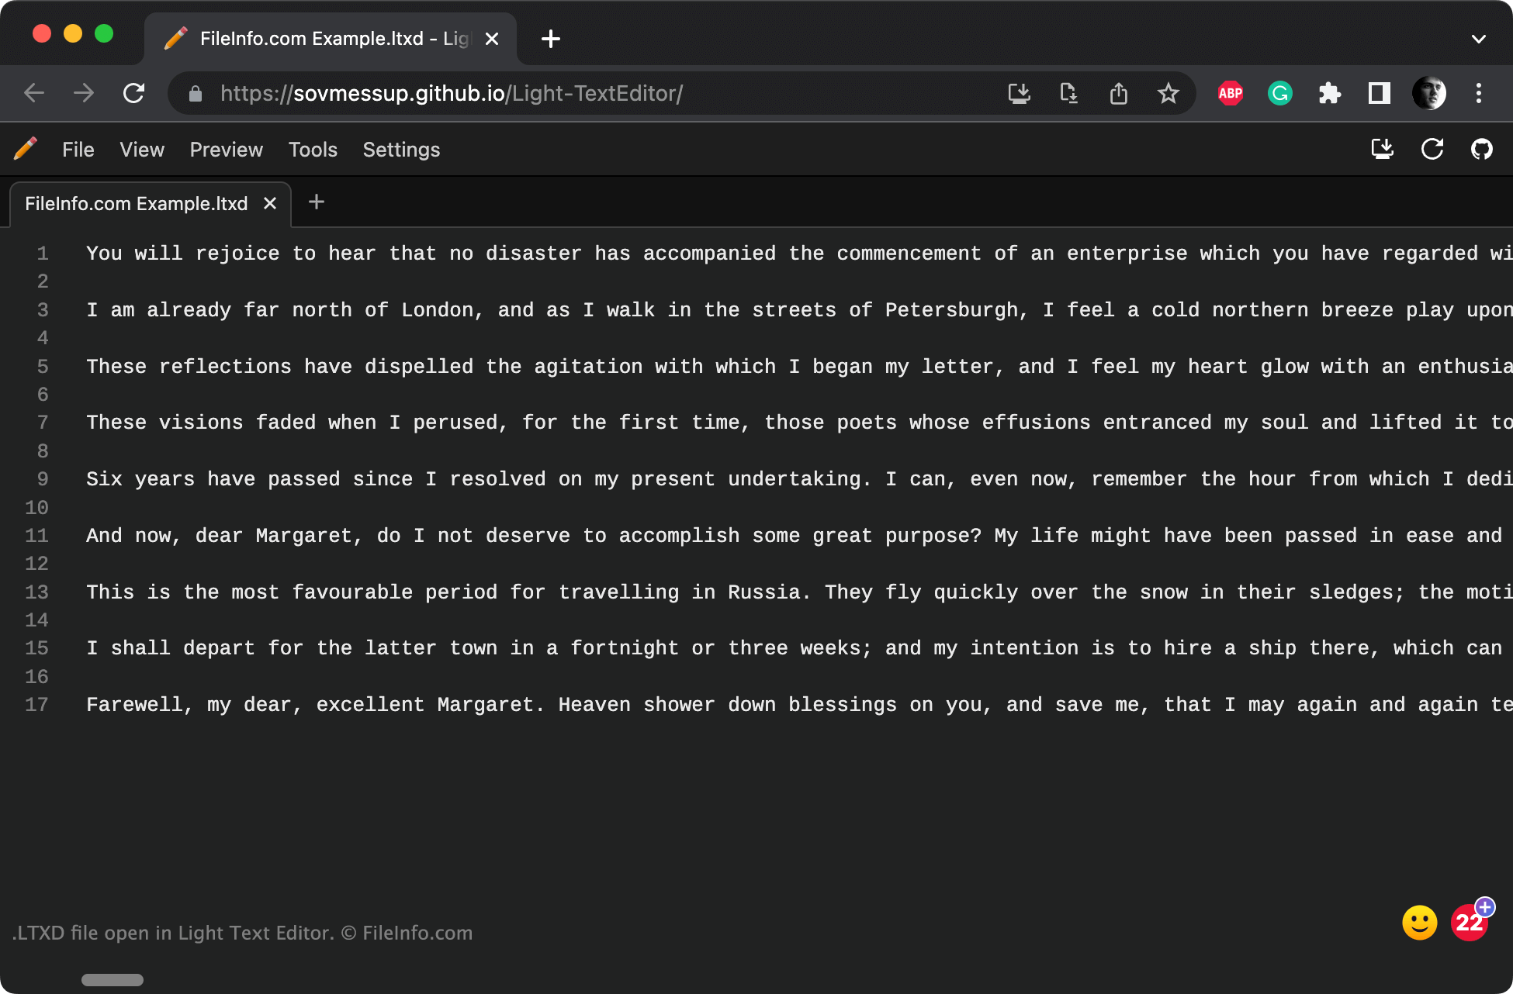Open the GitHub repository icon
This screenshot has width=1513, height=994.
tap(1482, 149)
